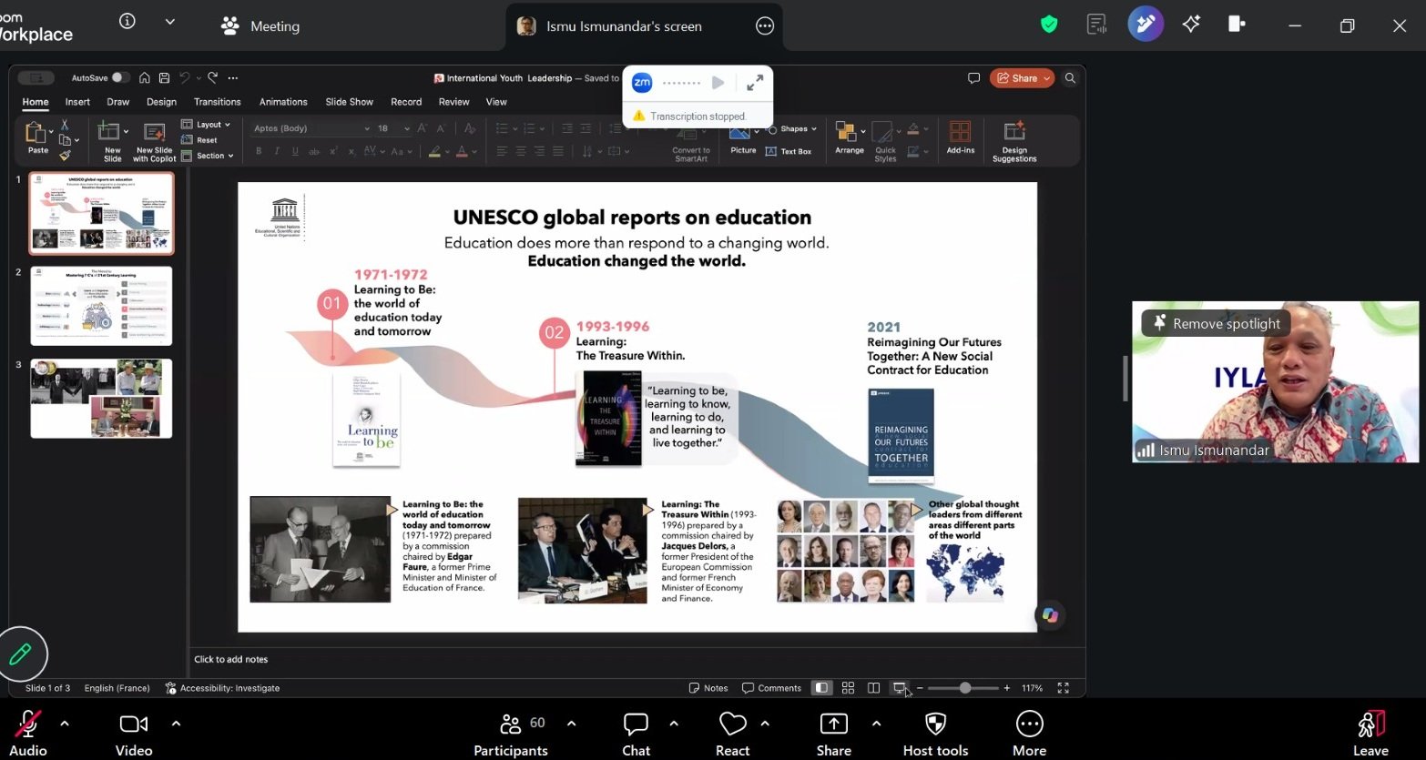This screenshot has height=760, width=1426.
Task: Click the text highlight color swatch
Action: [435, 151]
